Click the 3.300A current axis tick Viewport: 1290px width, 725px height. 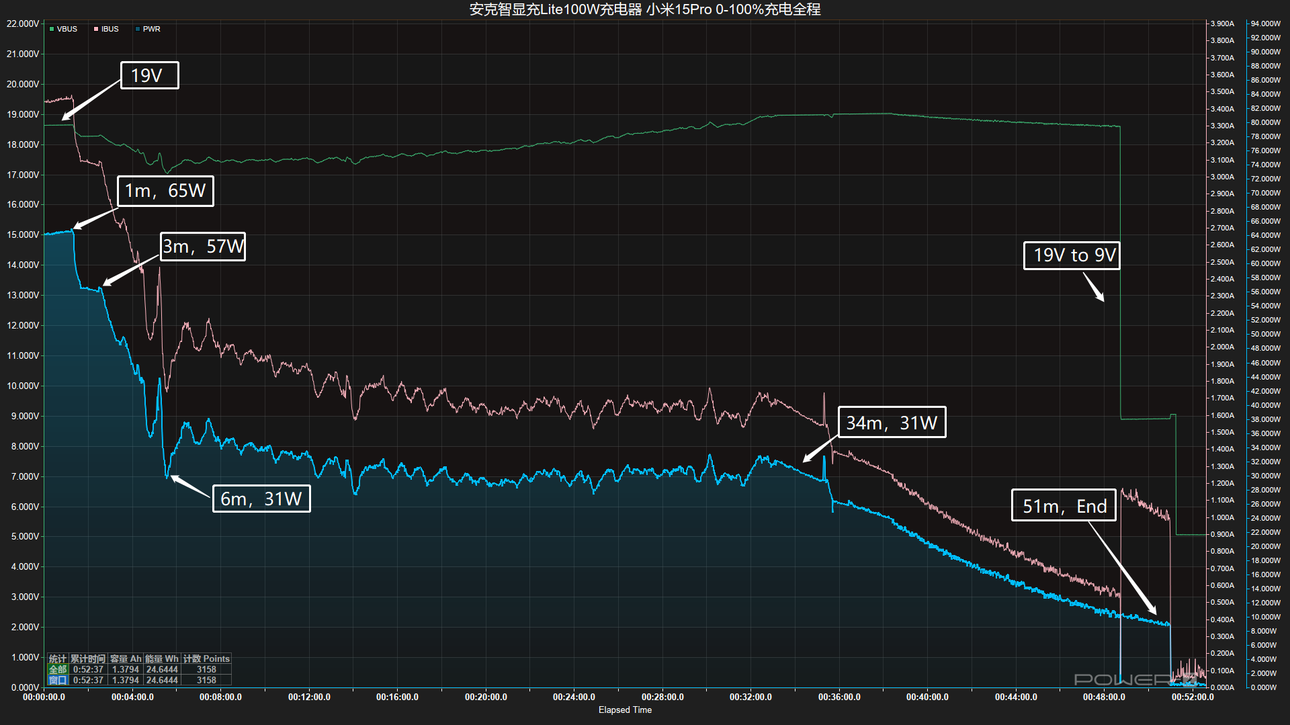[x=1222, y=126]
